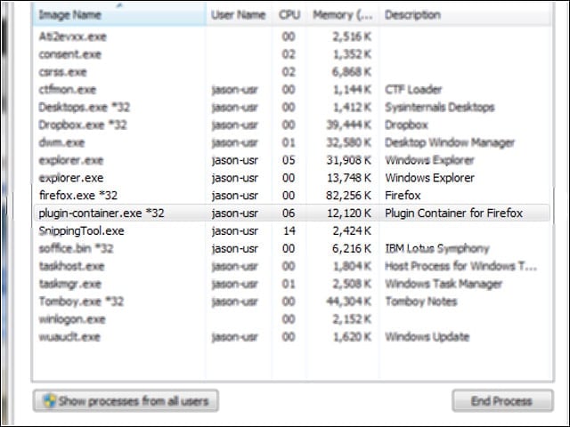
Task: Click the 39,444 K memory value
Action: click(x=348, y=125)
